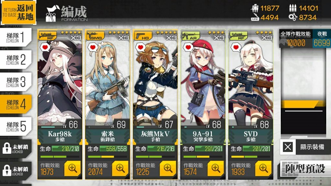
Task: Select Echelon 1 tab
Action: (16, 37)
